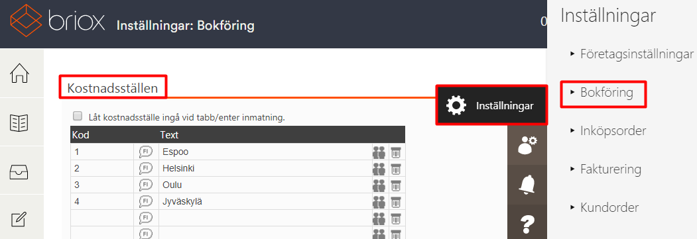Open the inbox tray icon in sidebar
The height and width of the screenshot is (239, 697).
[19, 171]
